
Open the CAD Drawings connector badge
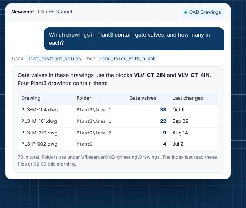pos(203,12)
